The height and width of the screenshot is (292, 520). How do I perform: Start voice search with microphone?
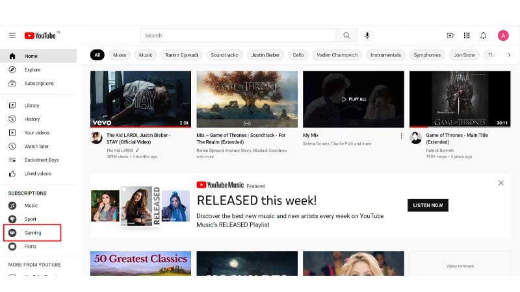tap(367, 36)
